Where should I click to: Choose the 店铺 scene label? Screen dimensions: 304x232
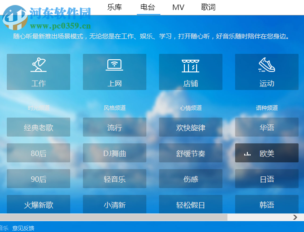(191, 84)
